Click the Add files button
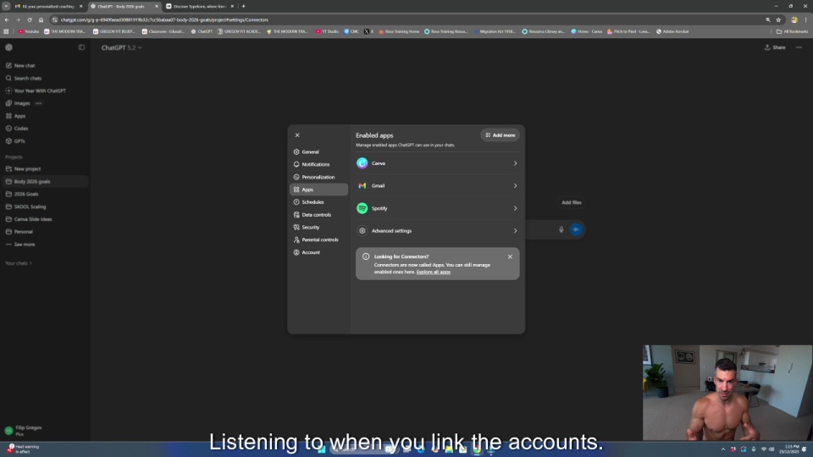 (x=572, y=202)
